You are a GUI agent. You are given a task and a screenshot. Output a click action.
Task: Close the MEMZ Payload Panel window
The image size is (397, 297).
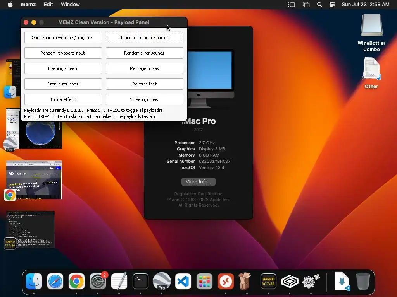tap(26, 22)
